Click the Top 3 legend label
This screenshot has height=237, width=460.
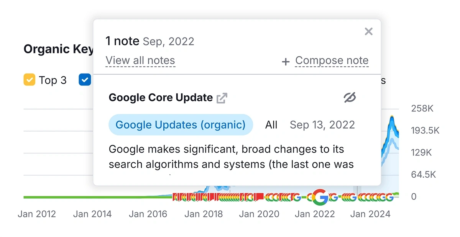[53, 80]
